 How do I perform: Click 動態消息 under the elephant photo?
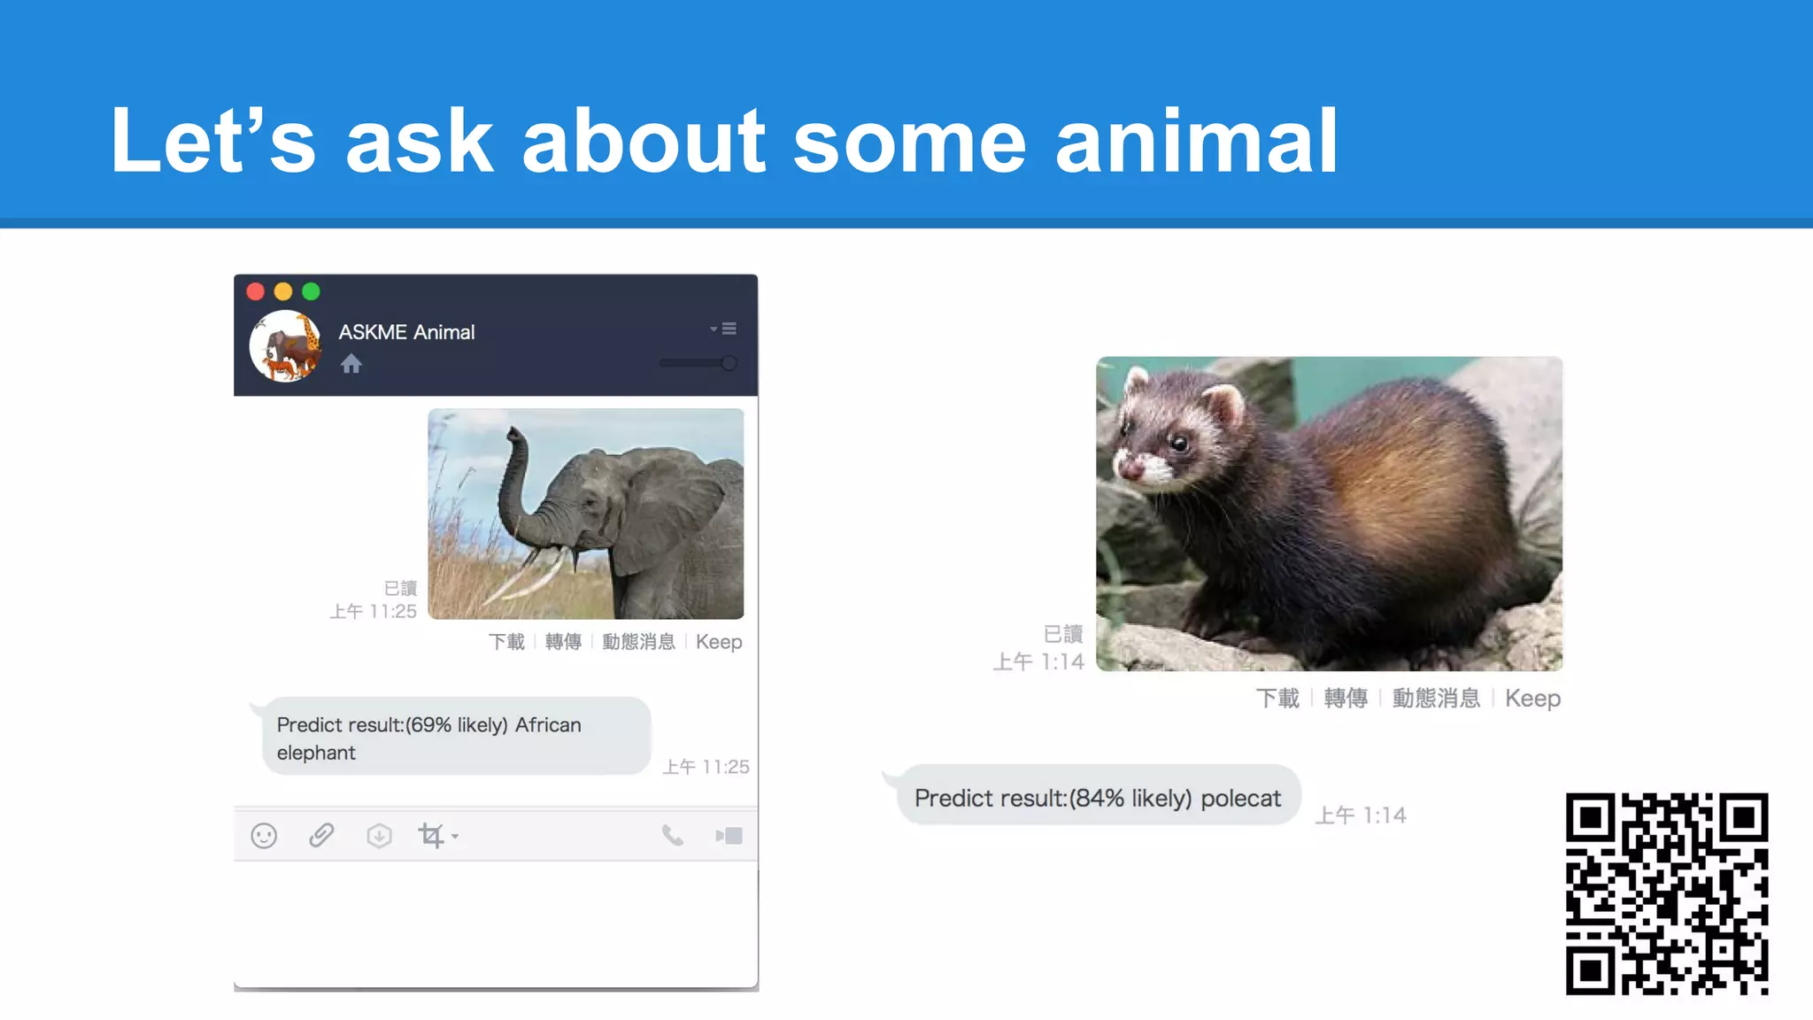point(638,642)
